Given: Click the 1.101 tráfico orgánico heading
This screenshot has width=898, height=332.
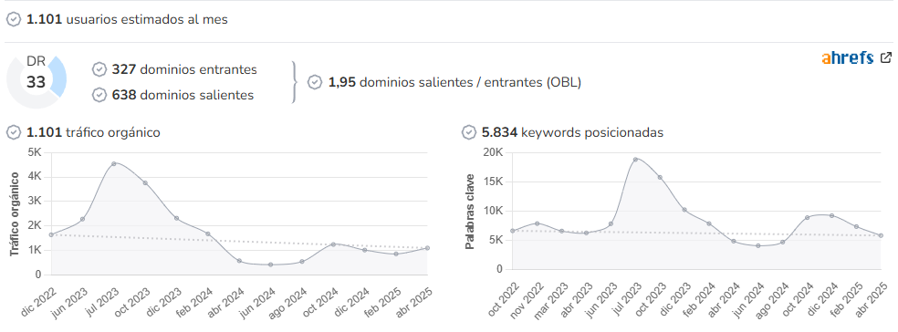Looking at the screenshot, I should [x=93, y=133].
